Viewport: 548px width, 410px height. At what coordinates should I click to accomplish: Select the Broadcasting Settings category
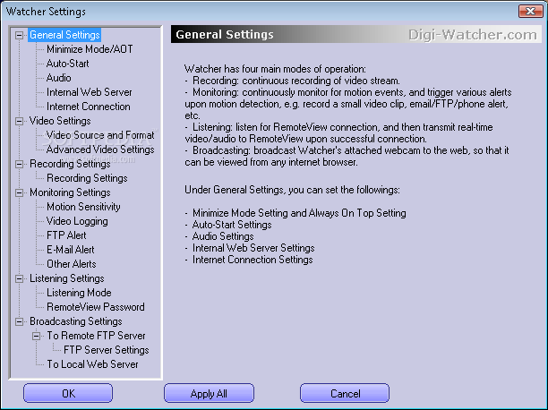pyautogui.click(x=76, y=321)
